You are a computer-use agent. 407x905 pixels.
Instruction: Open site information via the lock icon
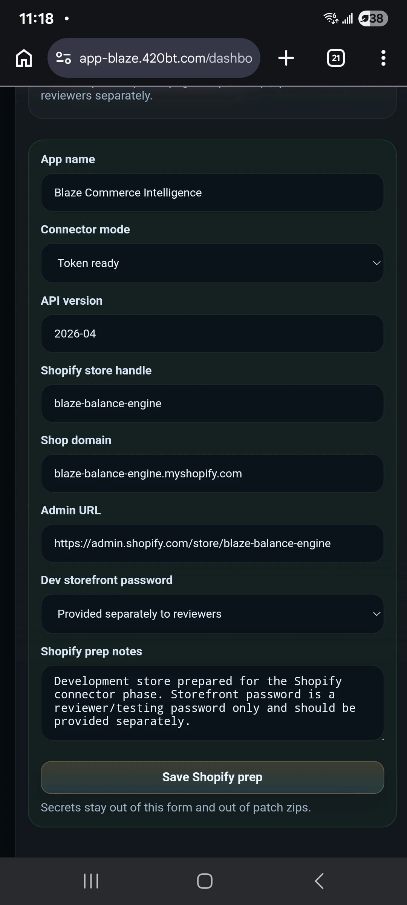(x=63, y=58)
